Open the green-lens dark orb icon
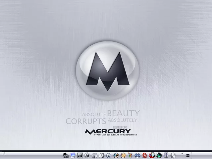This screenshot has width=212, height=159. pyautogui.click(x=159, y=155)
